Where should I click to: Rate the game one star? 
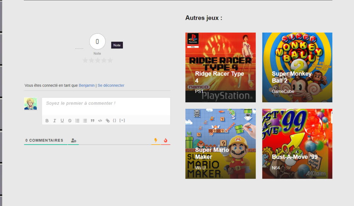[x=85, y=60]
